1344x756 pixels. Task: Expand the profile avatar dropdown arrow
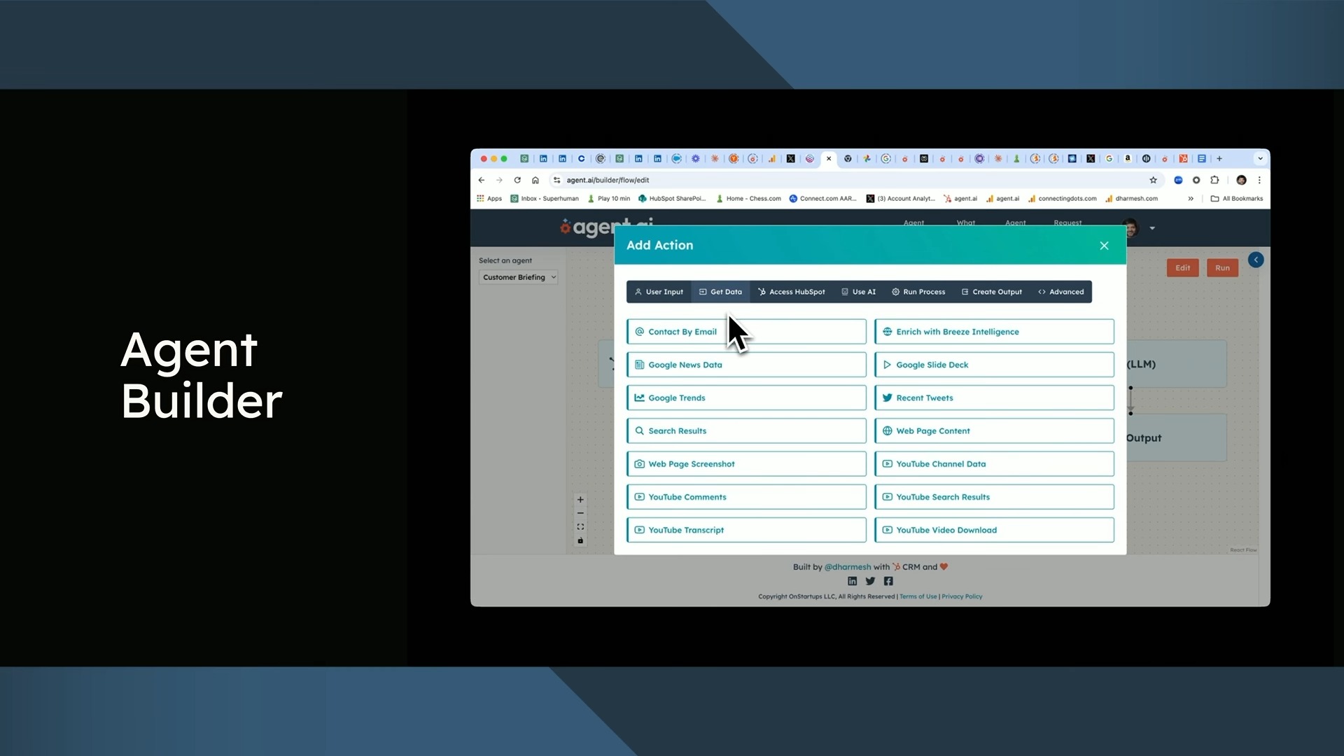(1152, 228)
